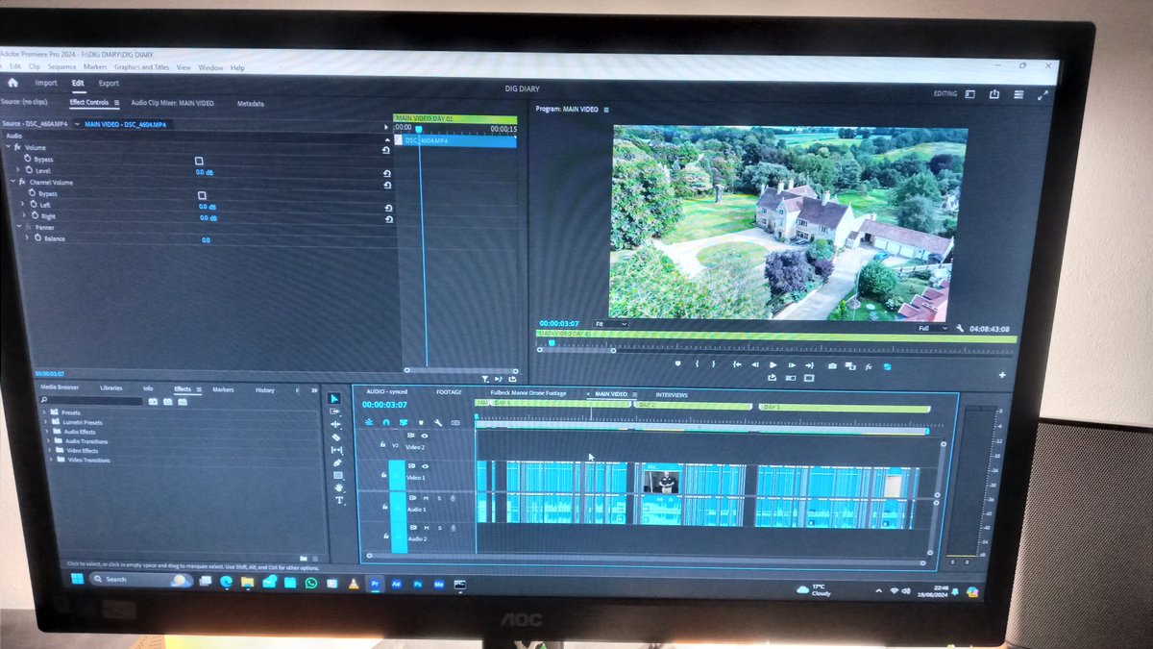Step forward one frame in Program monitor
Viewport: 1153px width, 649px height.
tap(792, 365)
